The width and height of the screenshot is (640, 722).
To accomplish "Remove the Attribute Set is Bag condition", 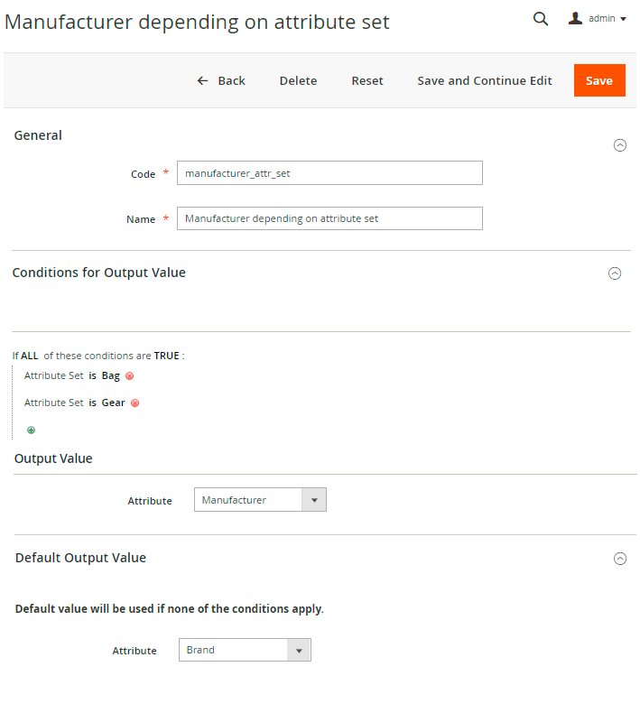I will tap(130, 375).
